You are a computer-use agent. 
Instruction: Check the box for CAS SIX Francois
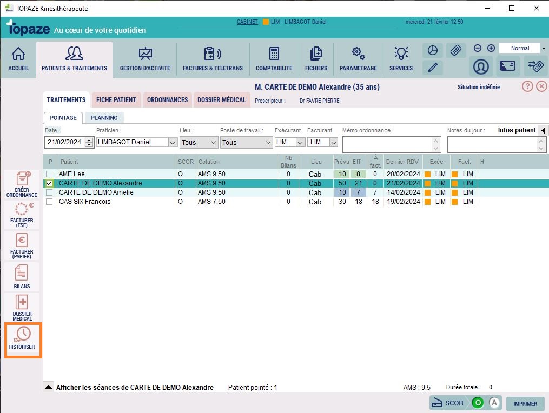[49, 202]
